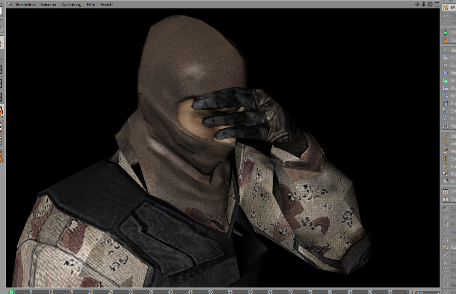Click the viewport move camera icon
Image resolution: width=456 pixels, height=294 pixels.
[417, 5]
